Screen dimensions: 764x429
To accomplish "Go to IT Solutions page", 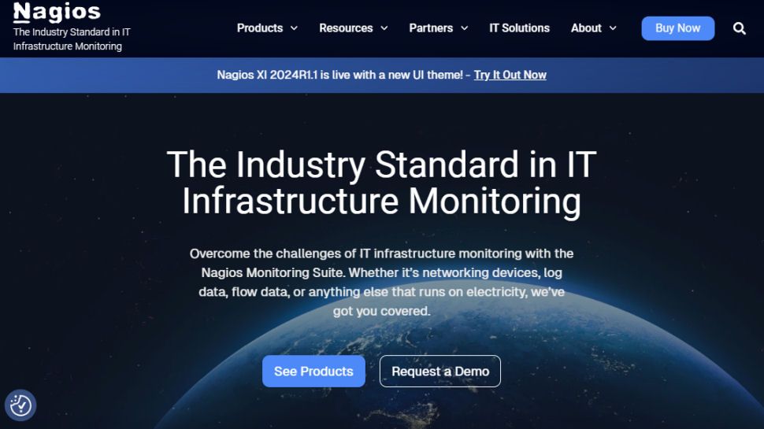I will (x=519, y=28).
